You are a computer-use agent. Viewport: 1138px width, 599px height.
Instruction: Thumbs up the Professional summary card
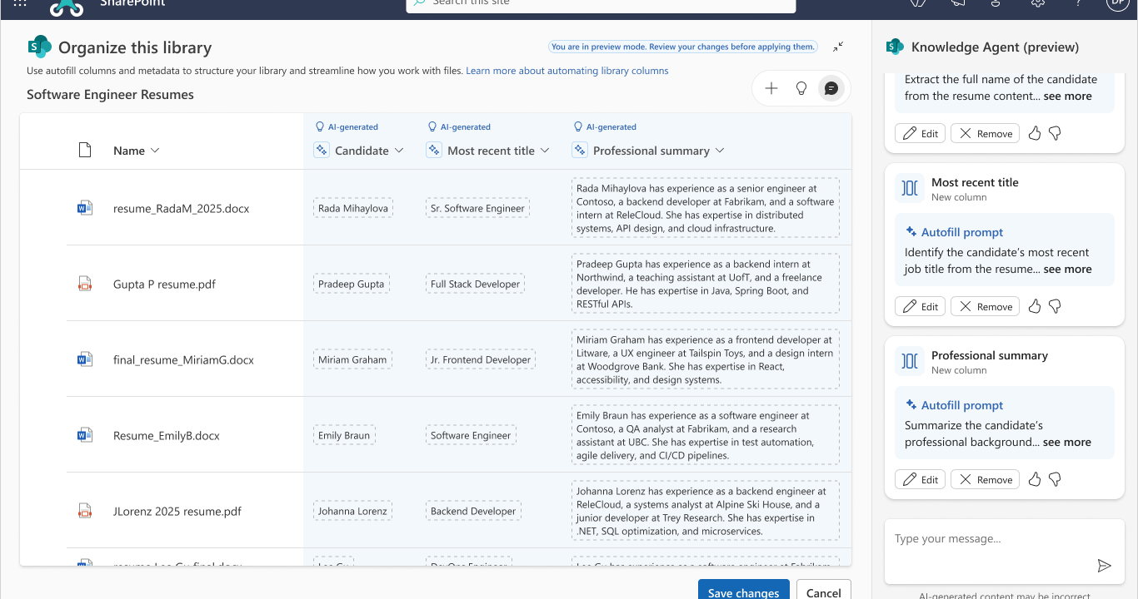(1035, 479)
